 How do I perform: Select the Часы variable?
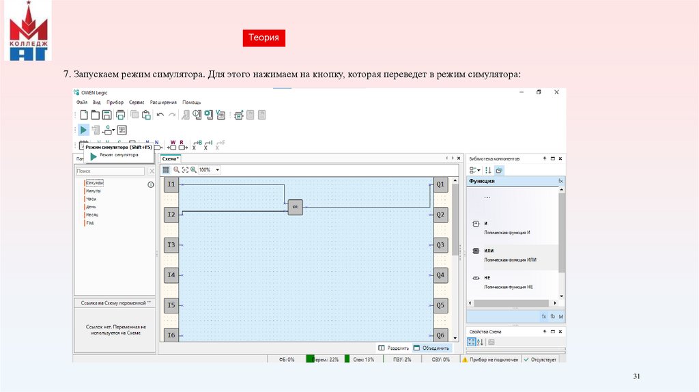click(91, 199)
